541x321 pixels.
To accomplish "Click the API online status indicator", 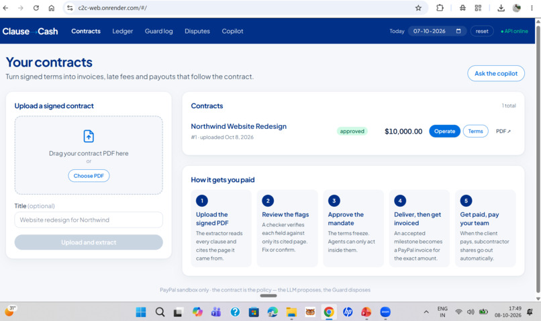I will coord(514,31).
